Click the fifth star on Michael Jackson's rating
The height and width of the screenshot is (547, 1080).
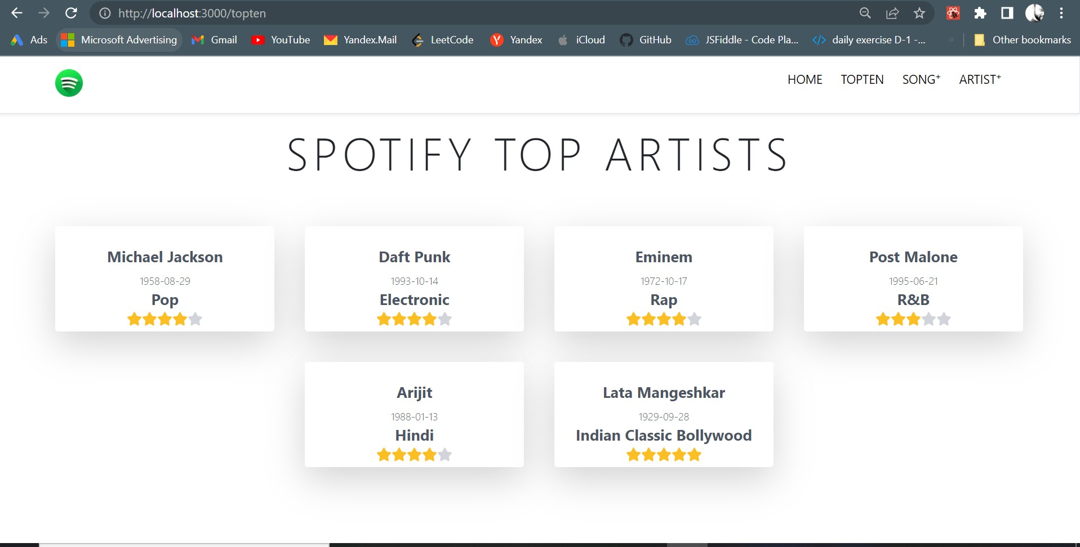195,319
